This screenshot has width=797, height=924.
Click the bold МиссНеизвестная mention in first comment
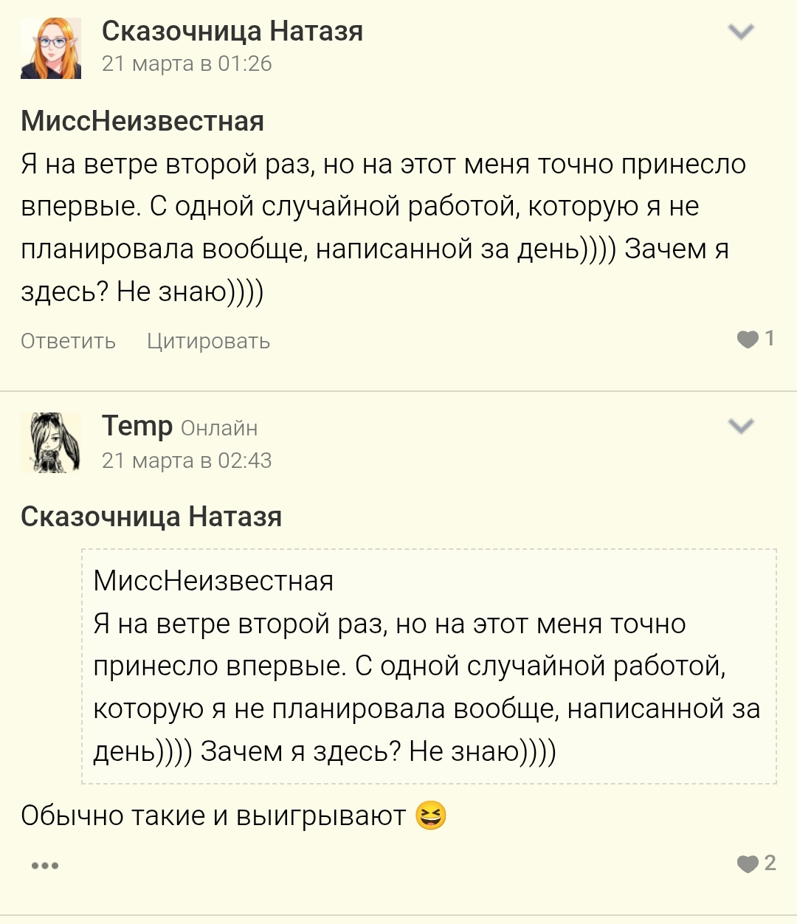click(142, 121)
